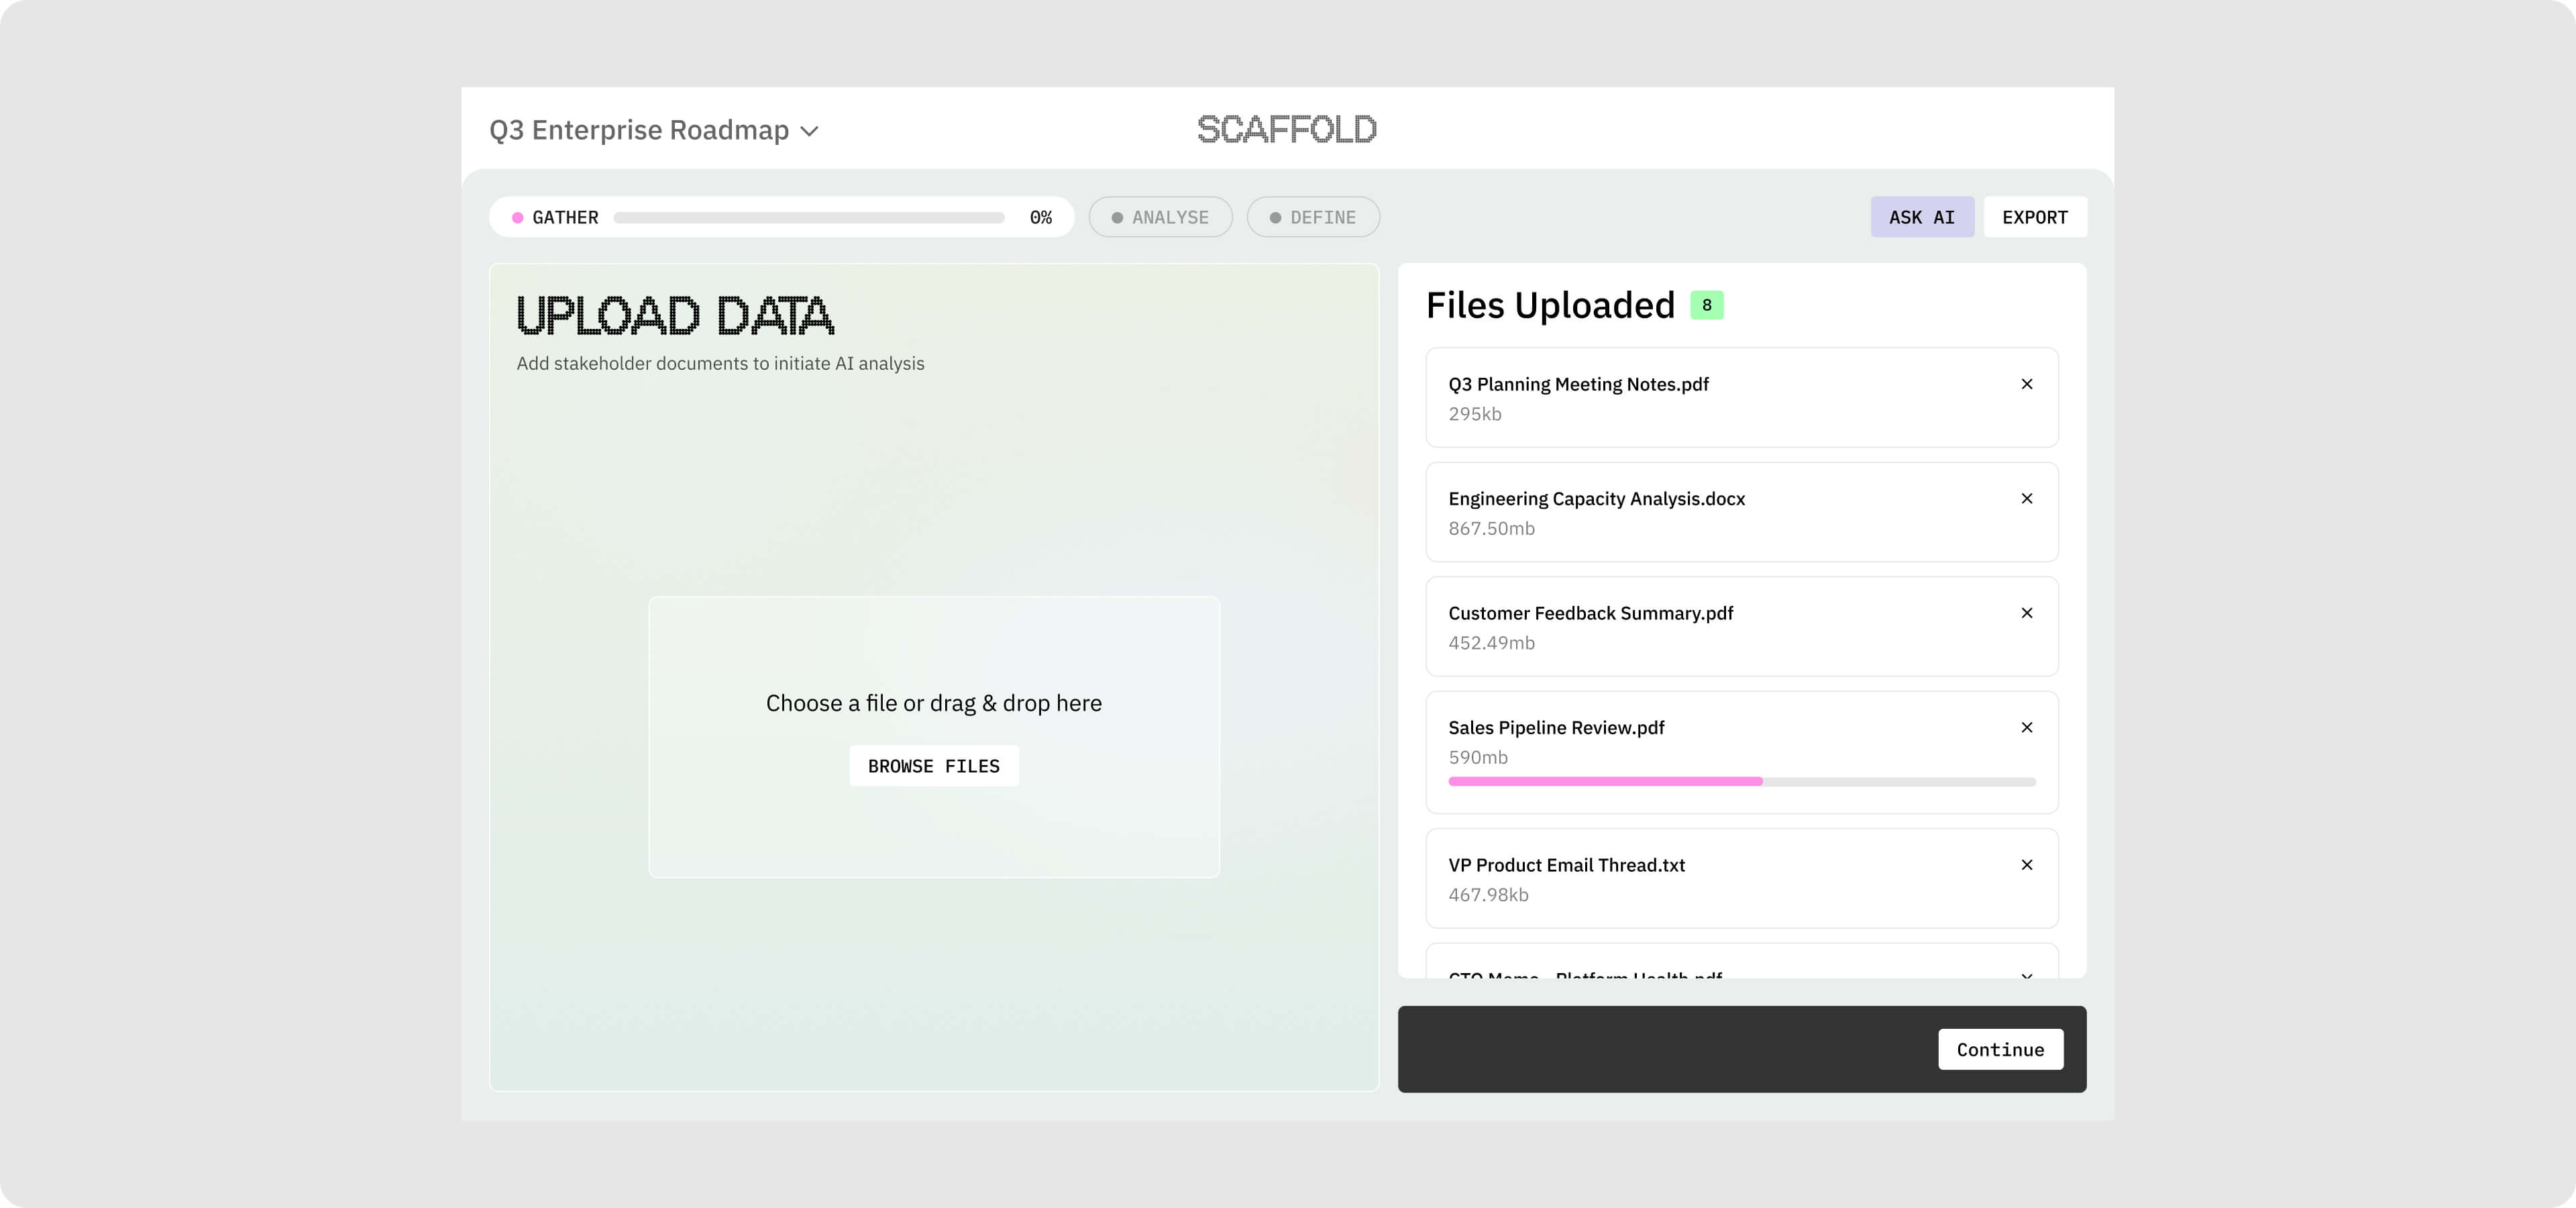Click the EXPORT button
Viewport: 2576px width, 1208px height.
pyautogui.click(x=2034, y=217)
